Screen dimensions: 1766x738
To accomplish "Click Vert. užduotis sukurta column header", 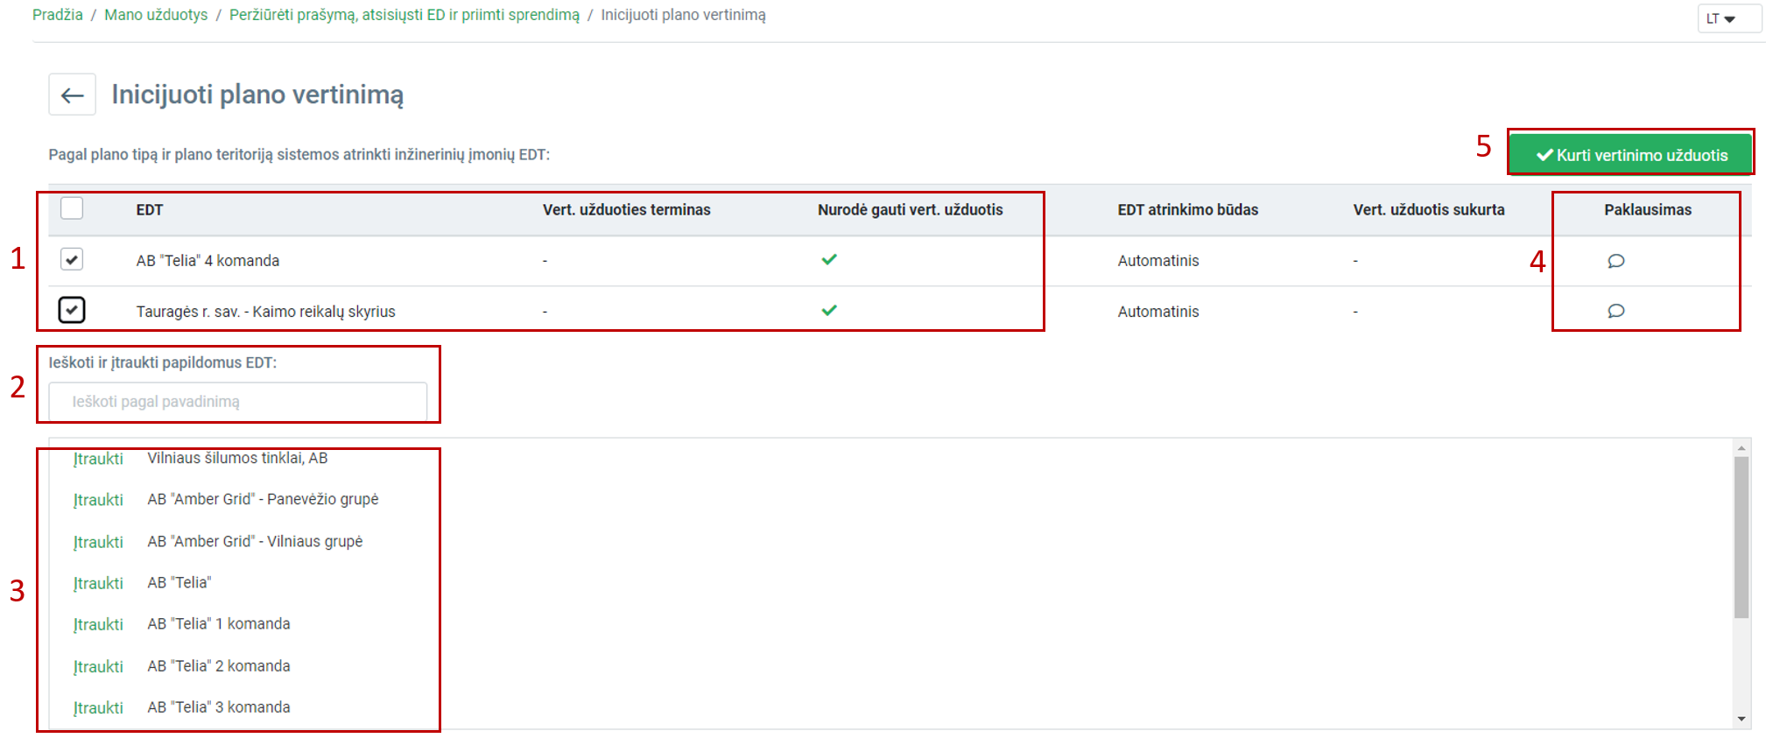I will tap(1428, 209).
